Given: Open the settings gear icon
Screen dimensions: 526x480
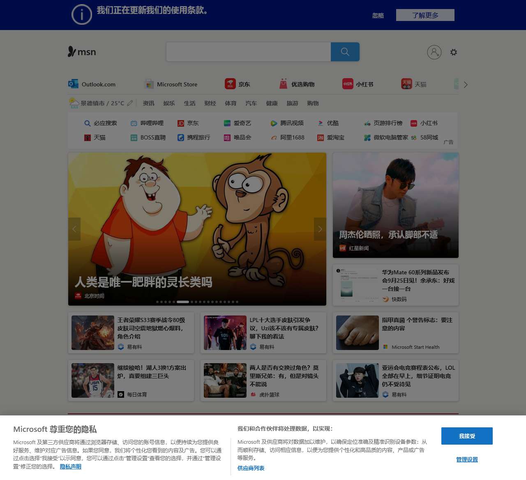Looking at the screenshot, I should click(454, 52).
